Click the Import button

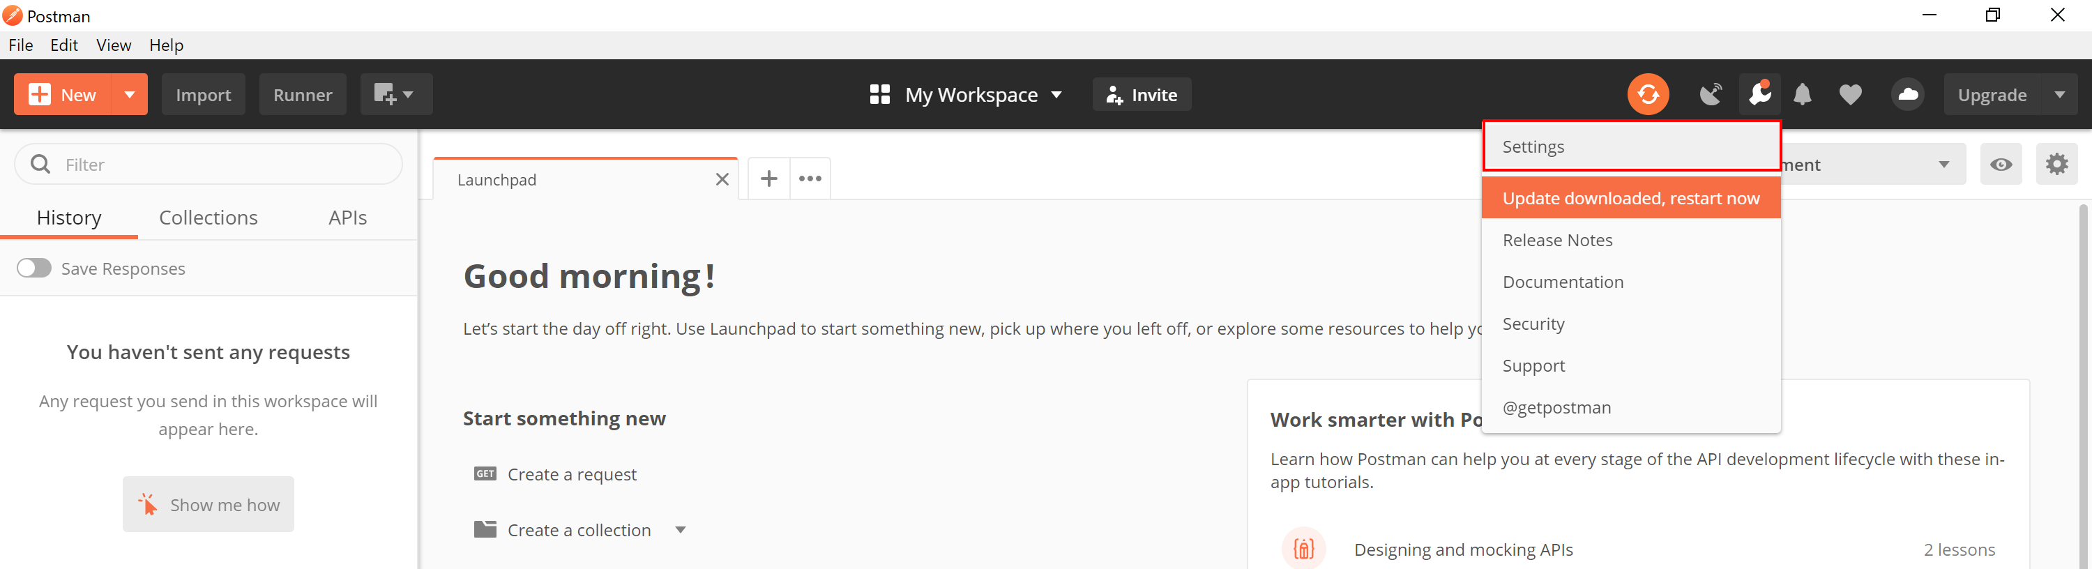click(x=203, y=95)
